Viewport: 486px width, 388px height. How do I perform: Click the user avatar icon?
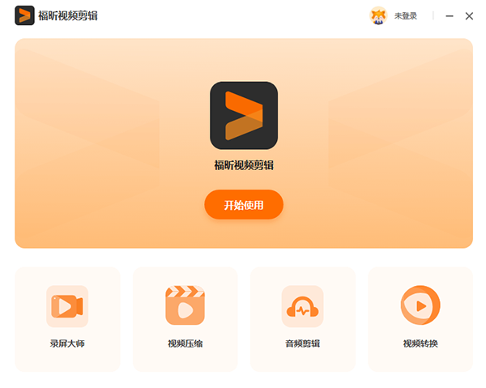[378, 15]
